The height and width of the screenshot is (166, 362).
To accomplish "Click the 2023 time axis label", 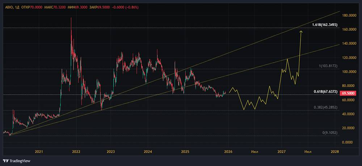I will 110,152.
